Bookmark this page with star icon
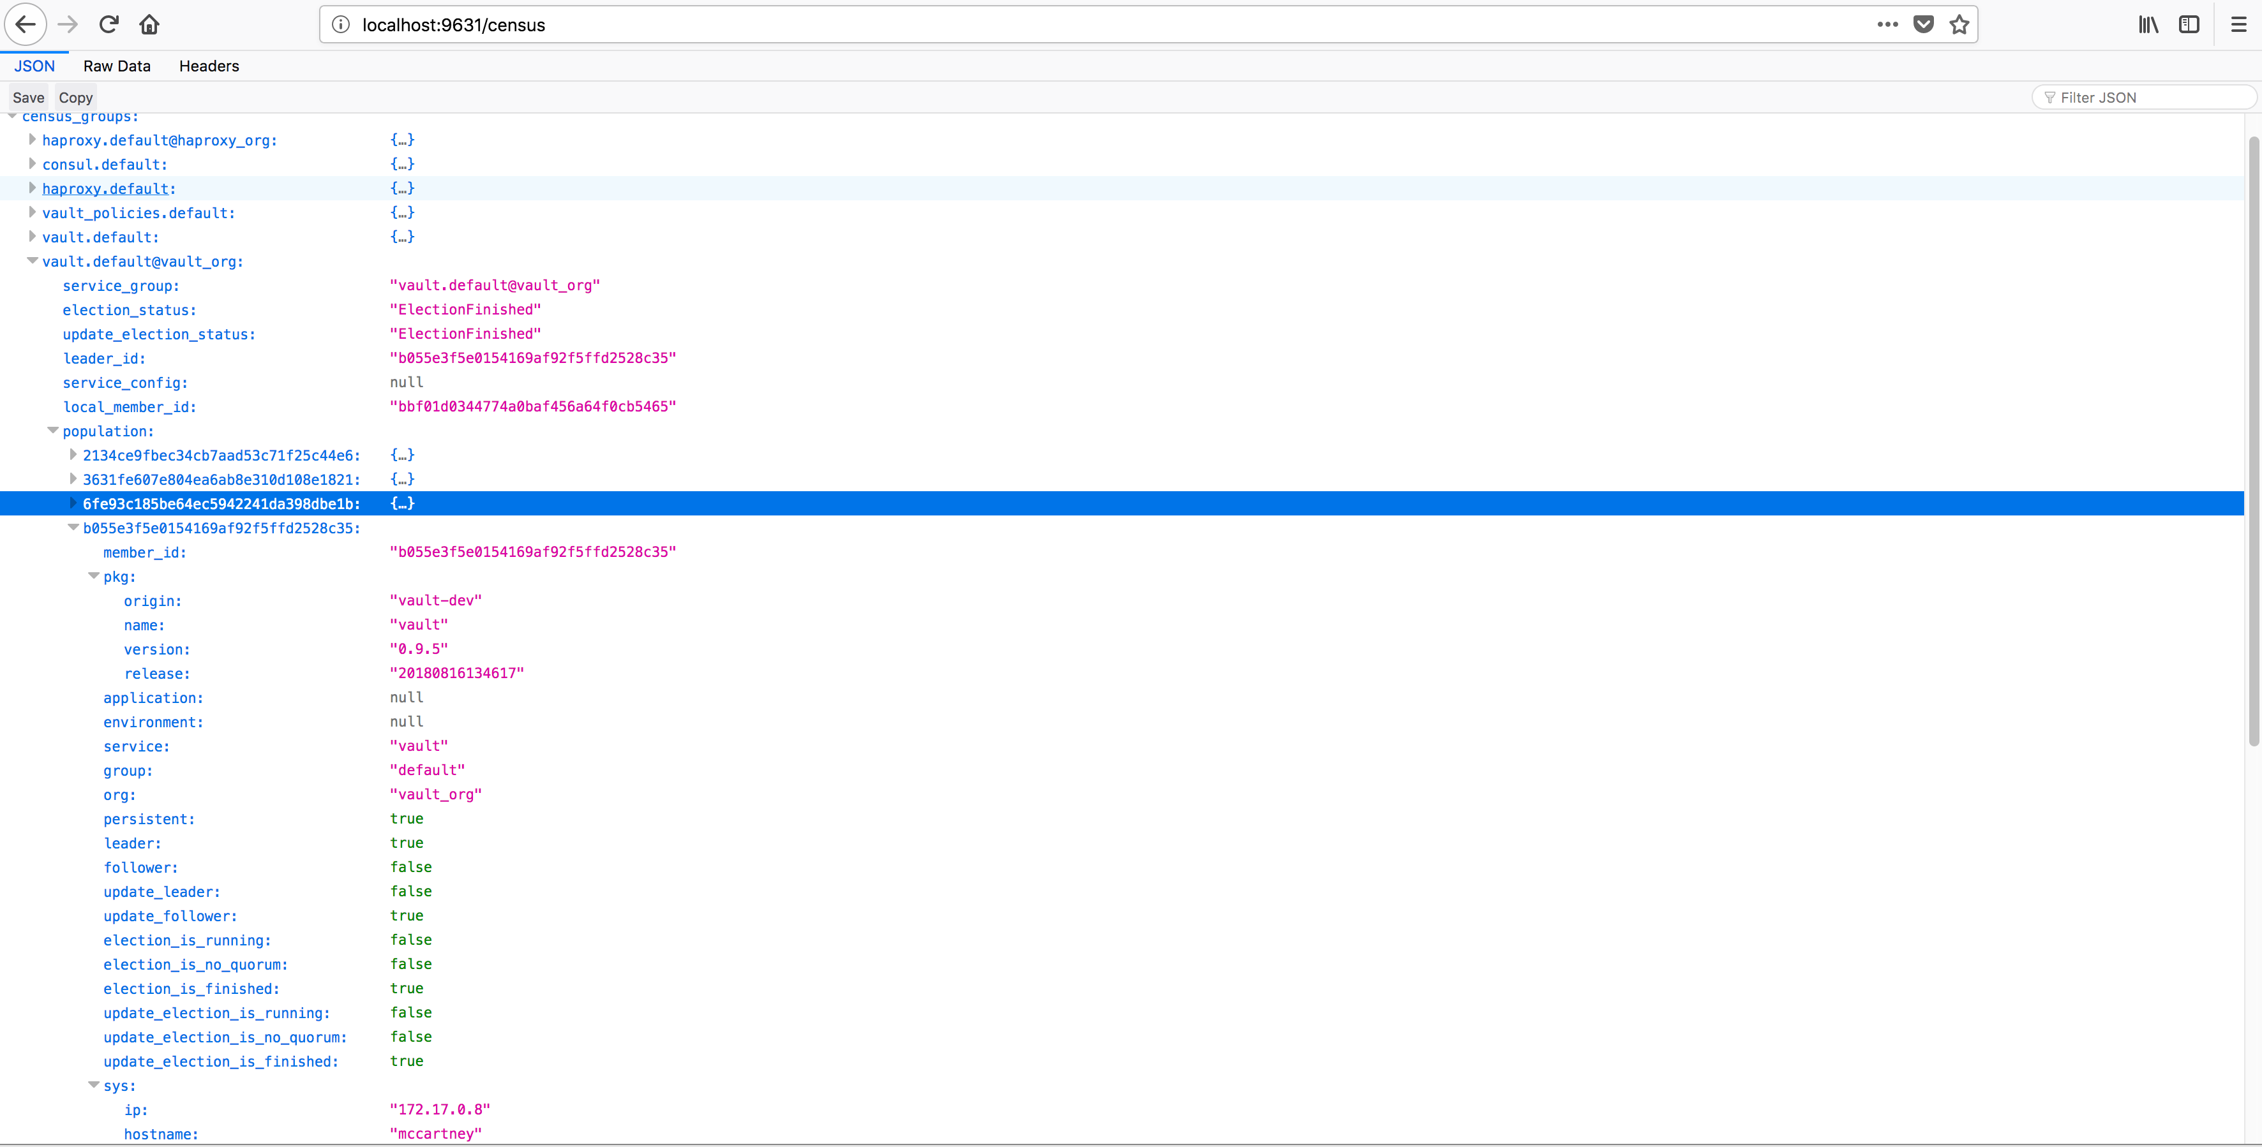Screen dimensions: 2262x1147 1959,25
